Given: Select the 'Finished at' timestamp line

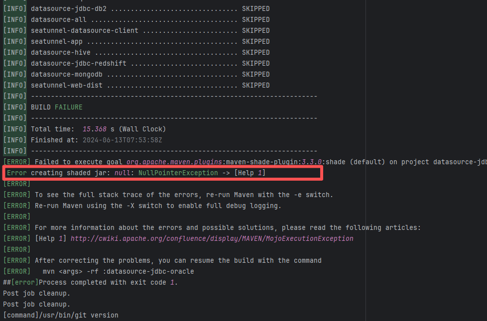Looking at the screenshot, I should [96, 140].
